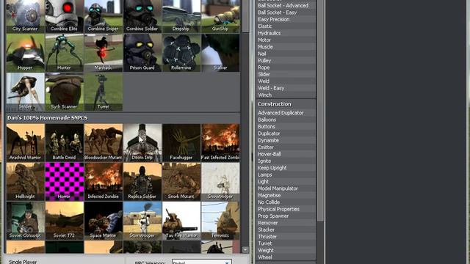Select the Battle Droid spawn icon

point(64,143)
